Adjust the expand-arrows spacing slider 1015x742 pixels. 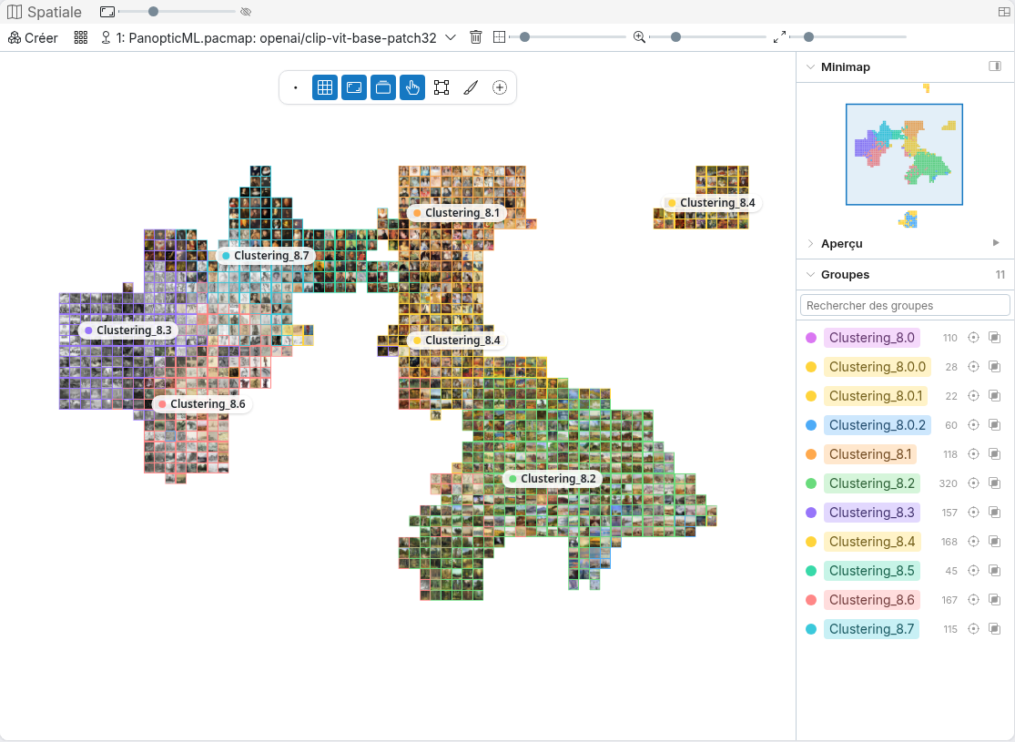(848, 37)
